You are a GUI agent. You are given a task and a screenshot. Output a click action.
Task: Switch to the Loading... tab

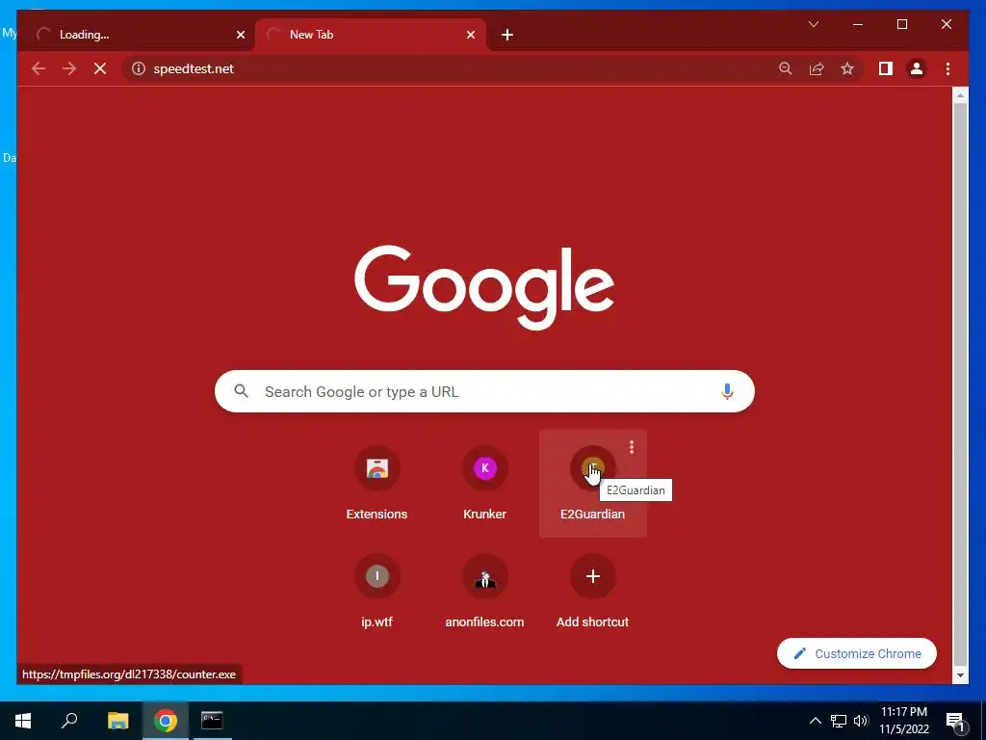click(x=137, y=35)
